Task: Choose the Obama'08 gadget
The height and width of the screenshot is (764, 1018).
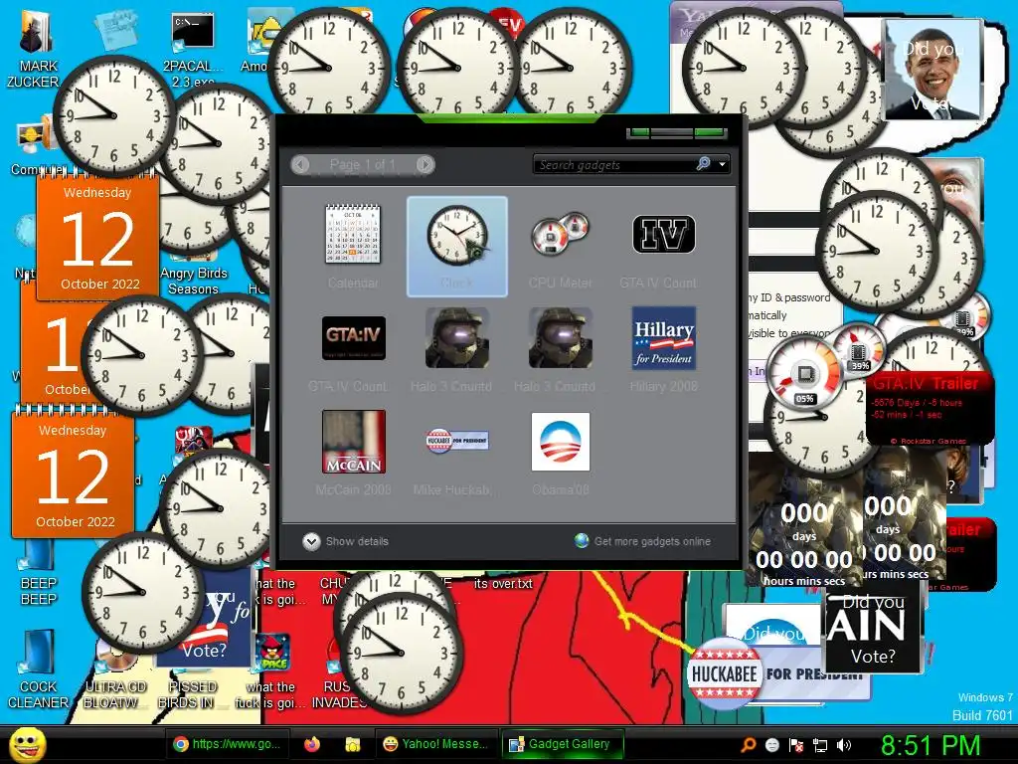Action: tap(561, 453)
